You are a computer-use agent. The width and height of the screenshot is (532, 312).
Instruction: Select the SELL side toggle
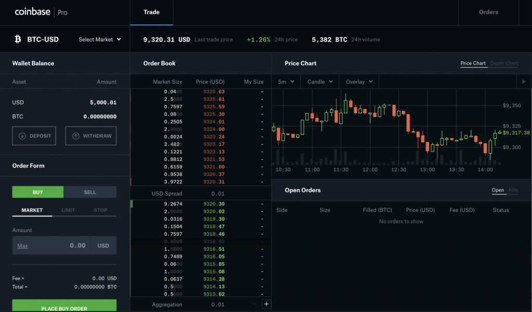point(90,192)
